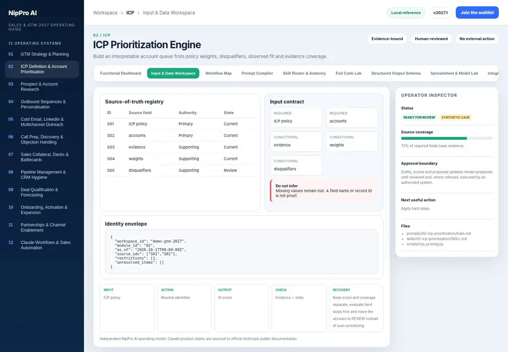
Task: Click Review state of disqualifiers
Action: tap(230, 170)
